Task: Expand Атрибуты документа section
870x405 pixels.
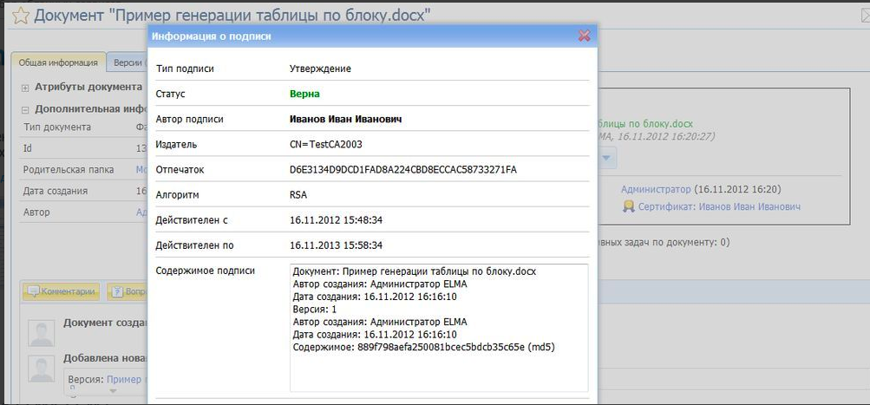Action: (25, 88)
